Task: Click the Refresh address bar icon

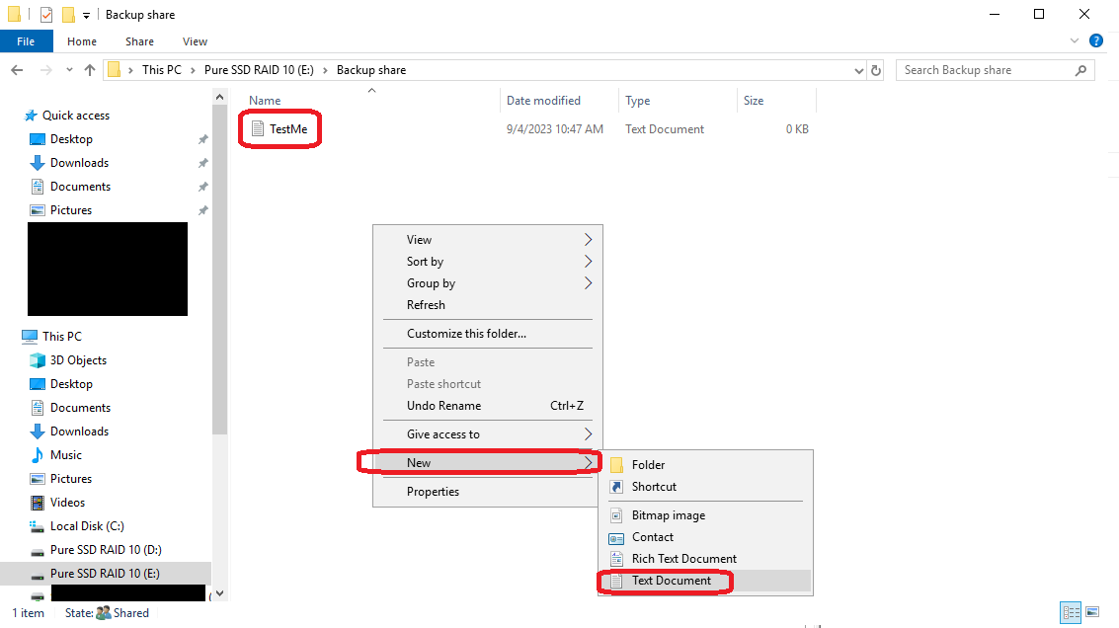Action: pyautogui.click(x=876, y=70)
